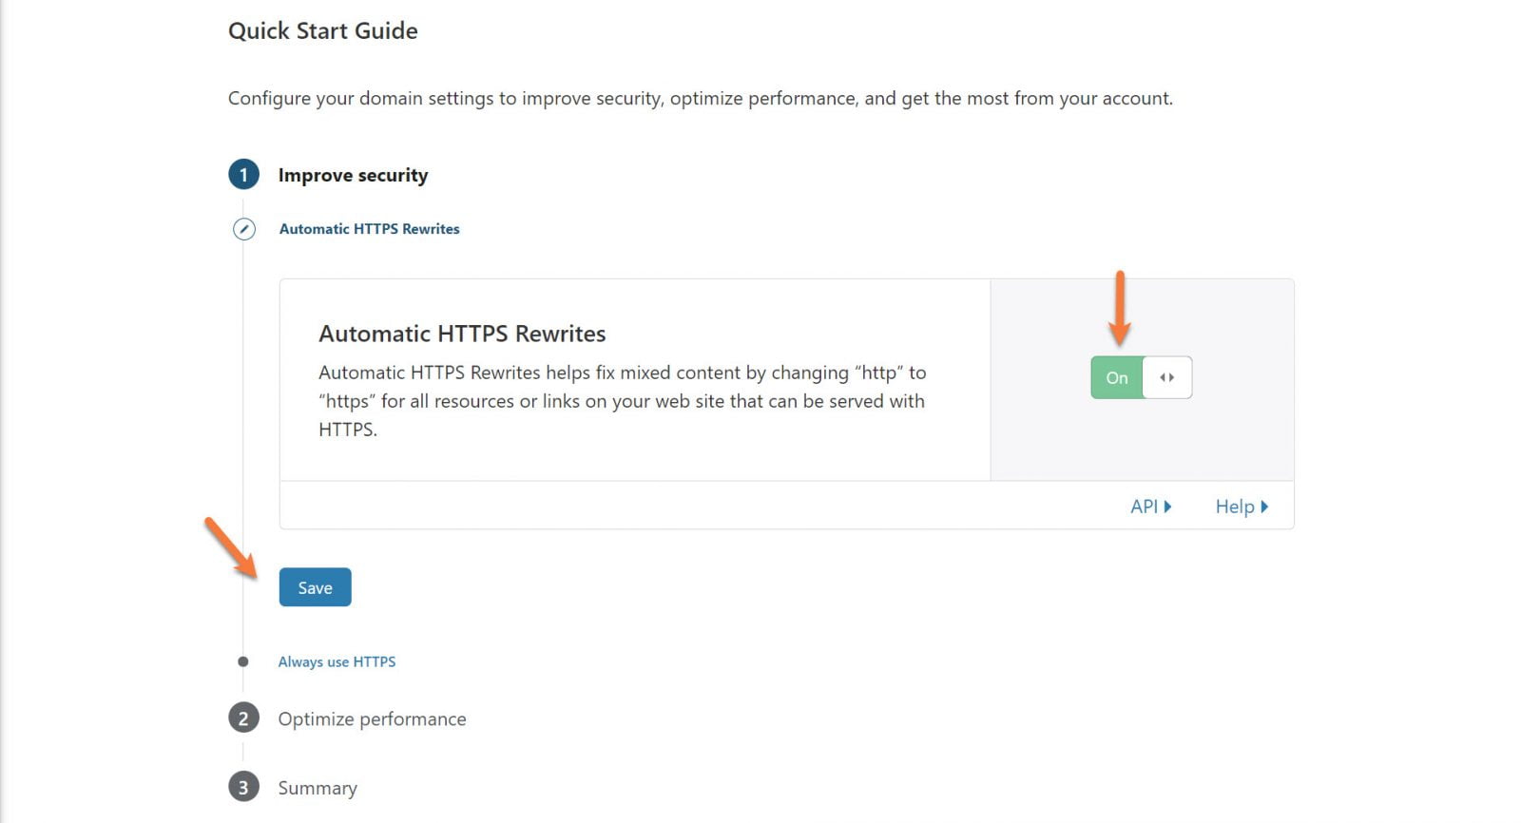Click the step 3 numbered circle
Screen dimensions: 1521x823
point(243,787)
